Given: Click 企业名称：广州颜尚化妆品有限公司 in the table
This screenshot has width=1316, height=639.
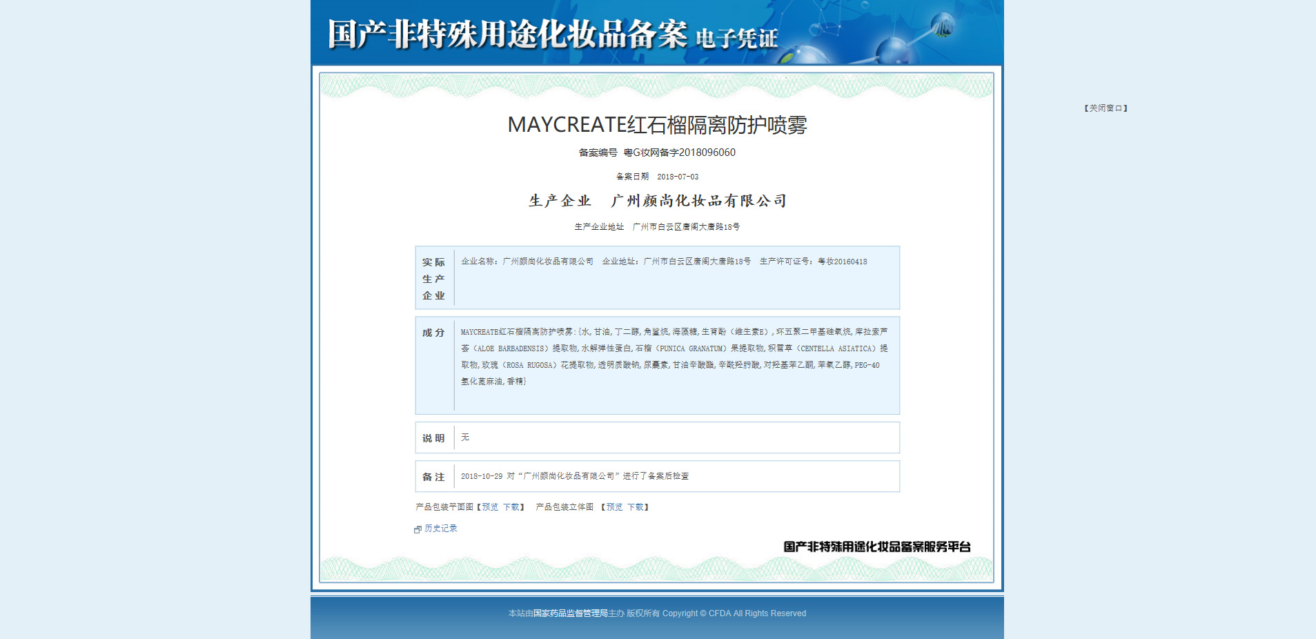Looking at the screenshot, I should pos(527,262).
